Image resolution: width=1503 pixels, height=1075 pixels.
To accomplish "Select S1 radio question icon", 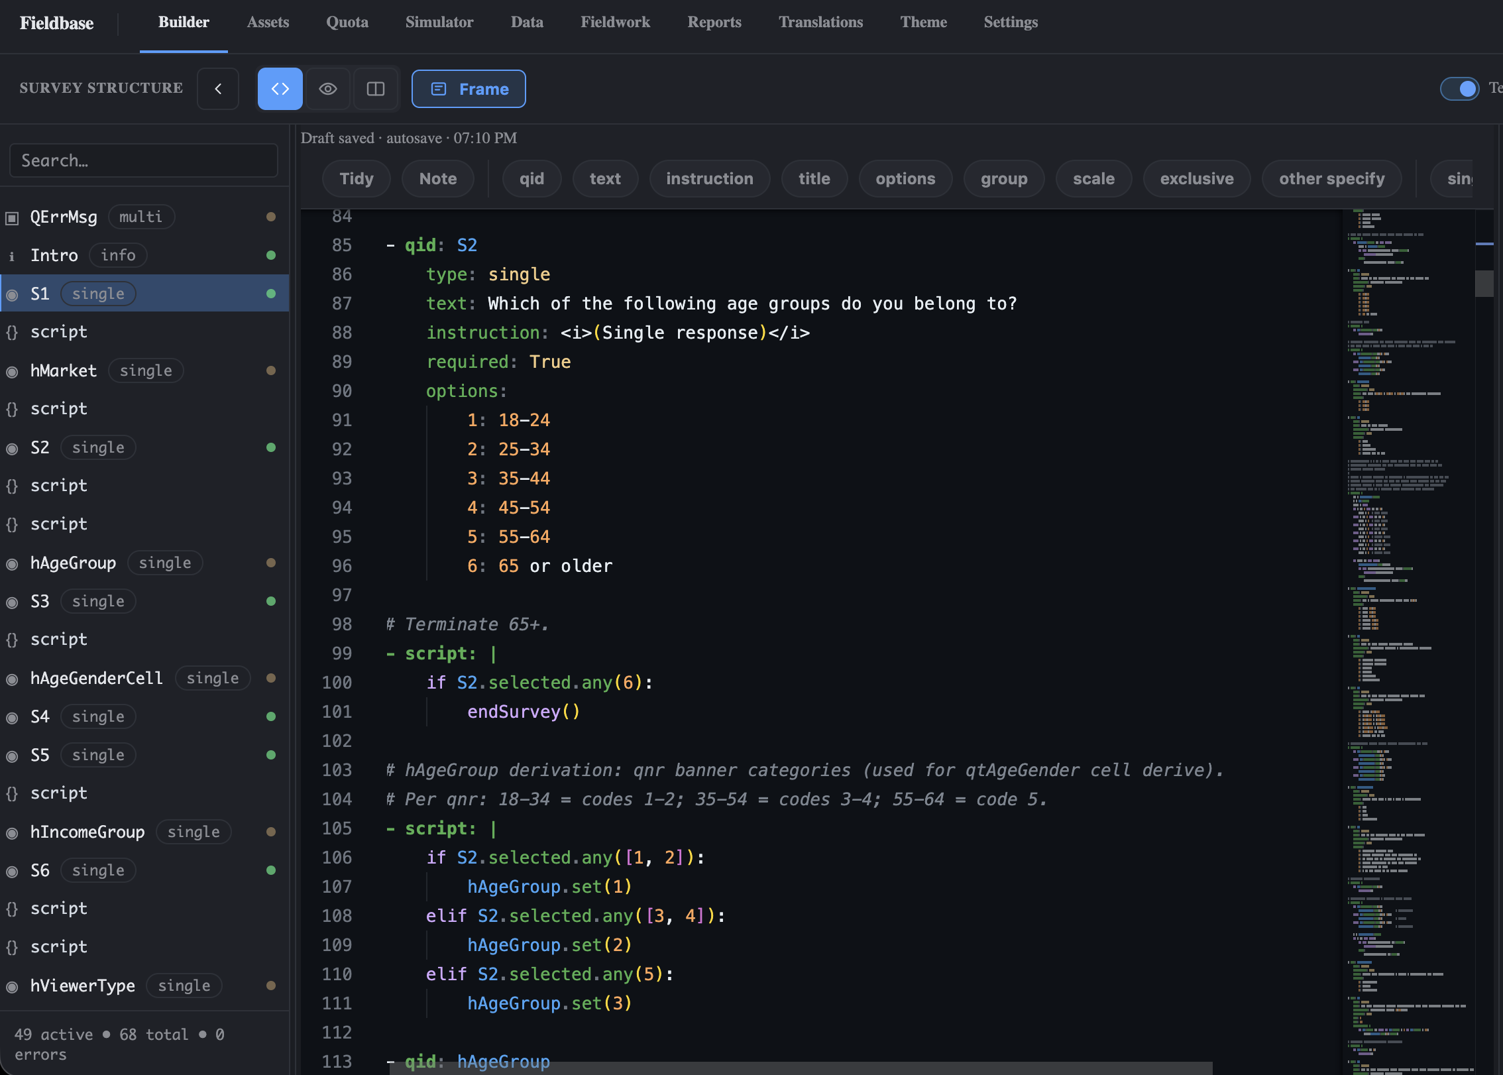I will click(12, 295).
